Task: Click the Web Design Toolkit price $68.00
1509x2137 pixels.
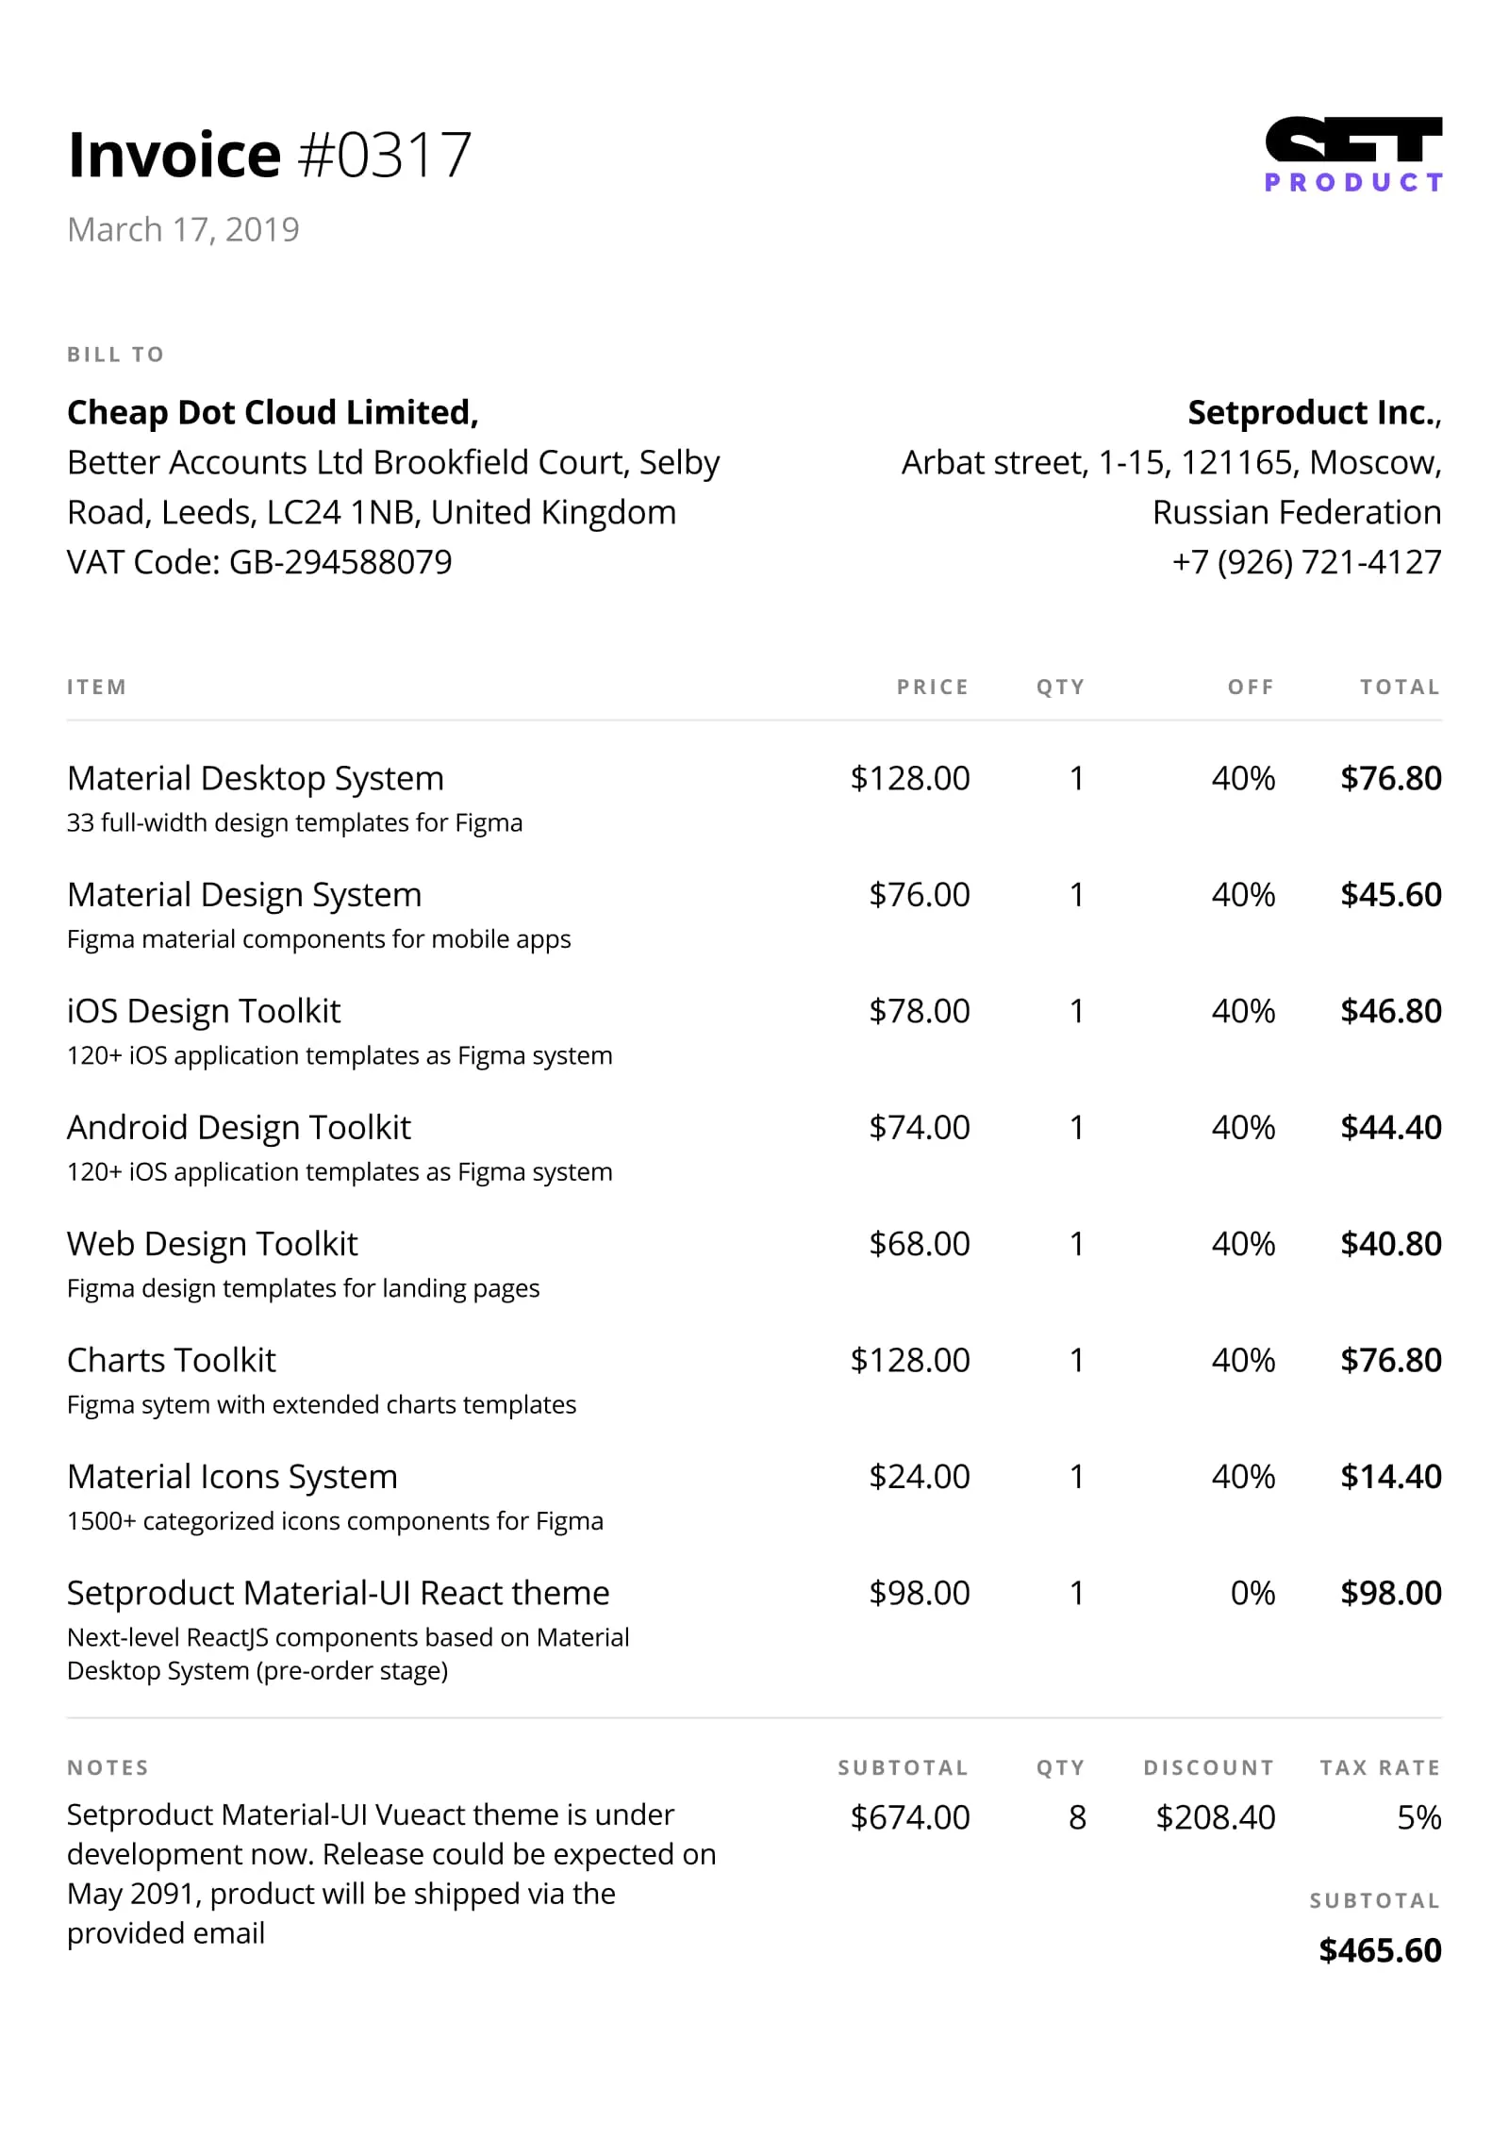Action: tap(919, 1244)
